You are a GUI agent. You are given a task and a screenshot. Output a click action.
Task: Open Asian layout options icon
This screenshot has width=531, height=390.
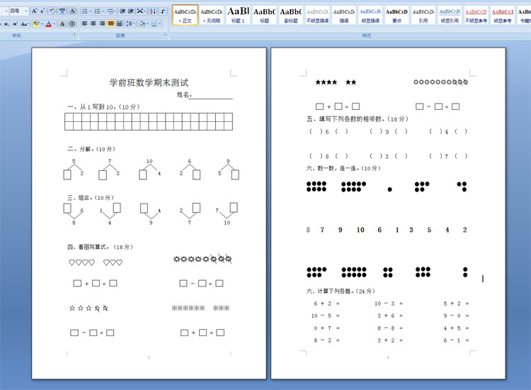(140, 11)
